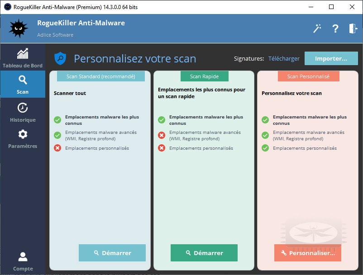Click 'Emplacements malware les plus connus' in Scan Rapide

206,120
